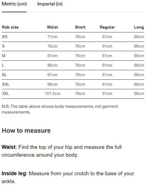Click the XXL size row label
146x185 pixels.
[6, 84]
